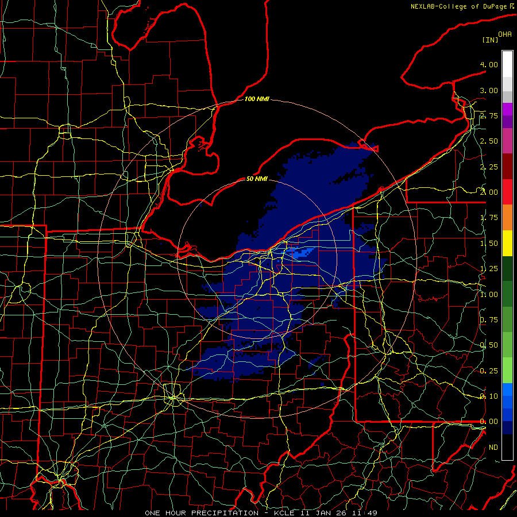Click the orange legend color swatch
Viewport: 517px width, 517px height.
click(507, 217)
